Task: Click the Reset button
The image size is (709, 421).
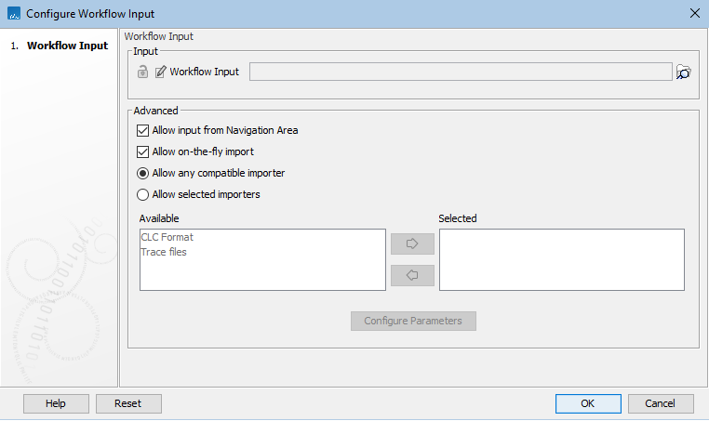Action: [x=128, y=403]
